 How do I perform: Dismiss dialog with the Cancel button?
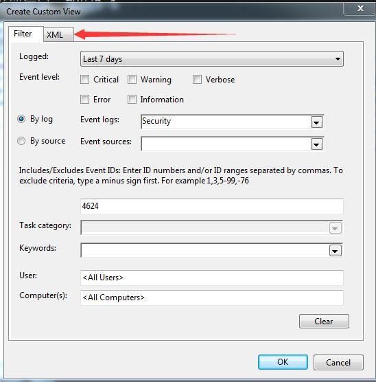pos(338,363)
